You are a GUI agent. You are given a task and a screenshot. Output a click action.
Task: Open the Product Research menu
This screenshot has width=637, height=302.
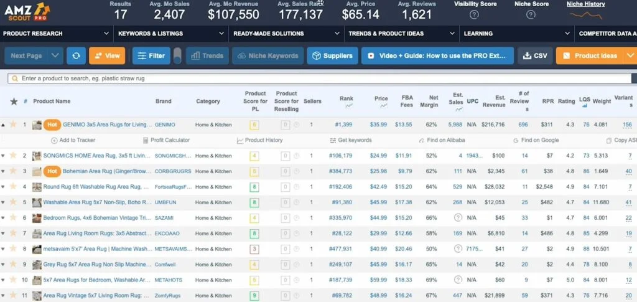click(56, 34)
